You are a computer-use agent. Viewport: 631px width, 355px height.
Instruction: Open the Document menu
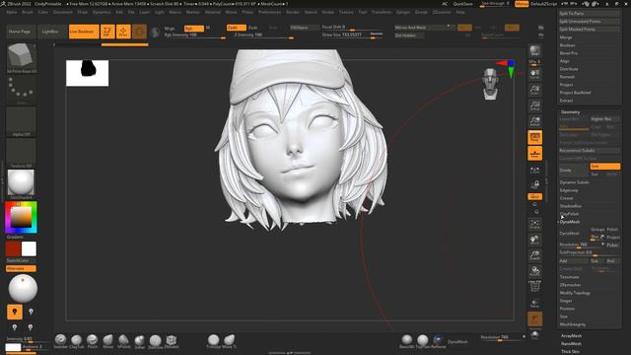point(62,12)
